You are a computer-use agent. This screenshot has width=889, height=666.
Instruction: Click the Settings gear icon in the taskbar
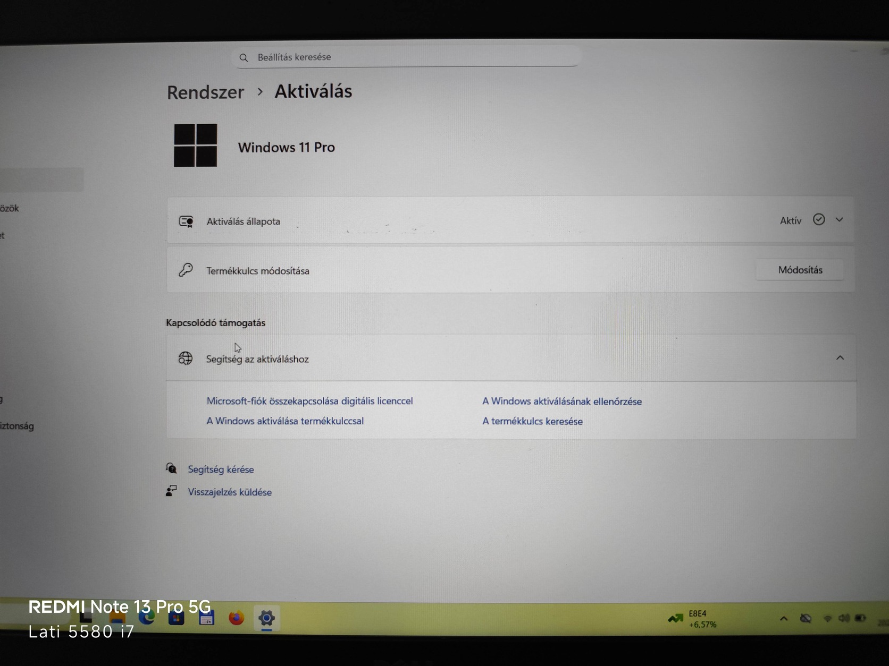coord(266,618)
